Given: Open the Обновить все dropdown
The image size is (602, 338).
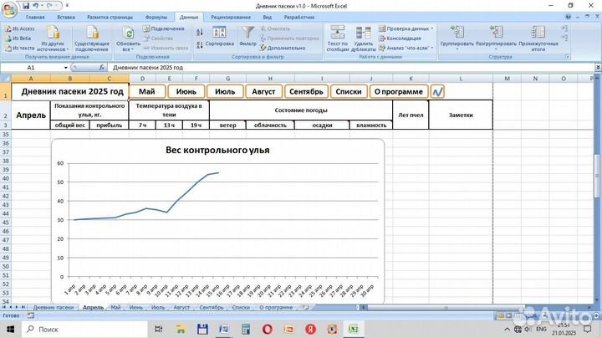Looking at the screenshot, I should coord(129,49).
